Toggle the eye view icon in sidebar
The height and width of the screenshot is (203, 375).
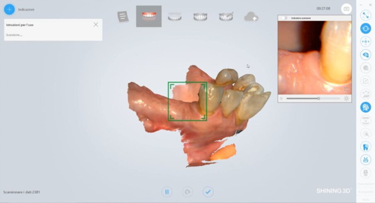pos(365,55)
